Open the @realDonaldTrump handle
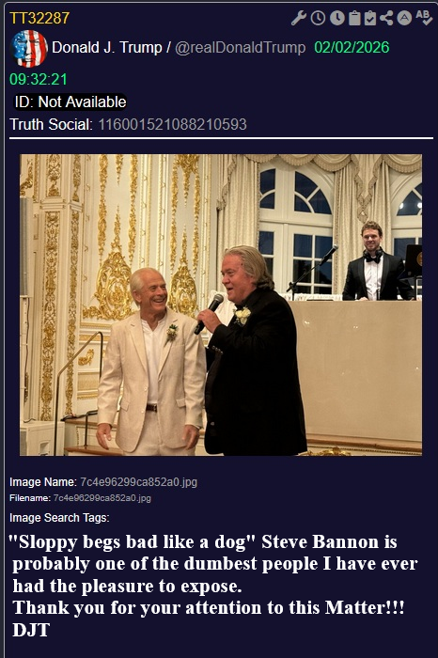 pos(240,47)
